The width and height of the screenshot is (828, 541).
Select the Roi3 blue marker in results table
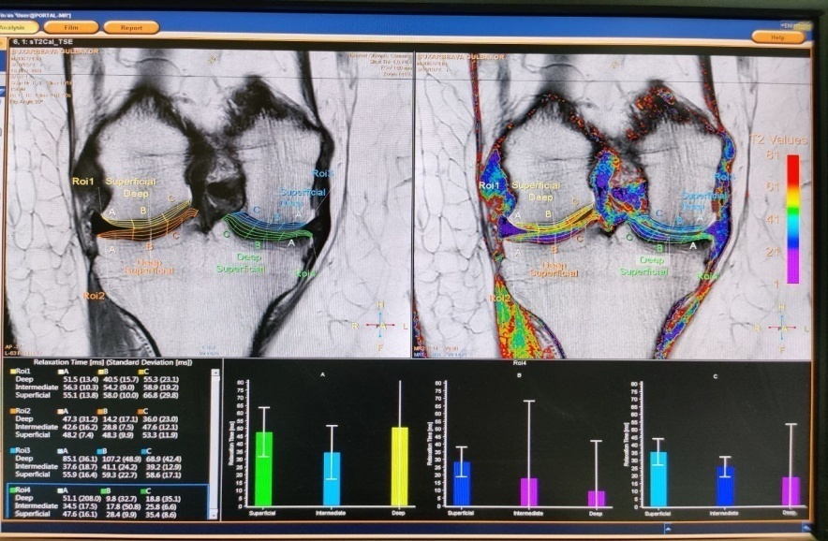(12, 450)
